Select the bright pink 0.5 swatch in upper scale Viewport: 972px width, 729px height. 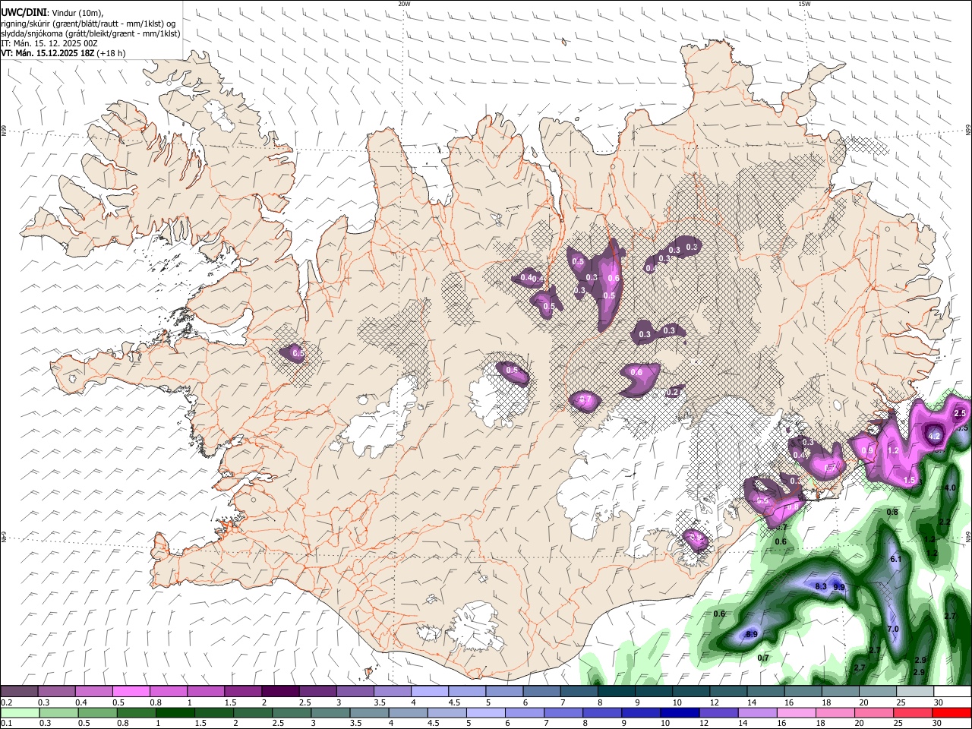tap(131, 692)
